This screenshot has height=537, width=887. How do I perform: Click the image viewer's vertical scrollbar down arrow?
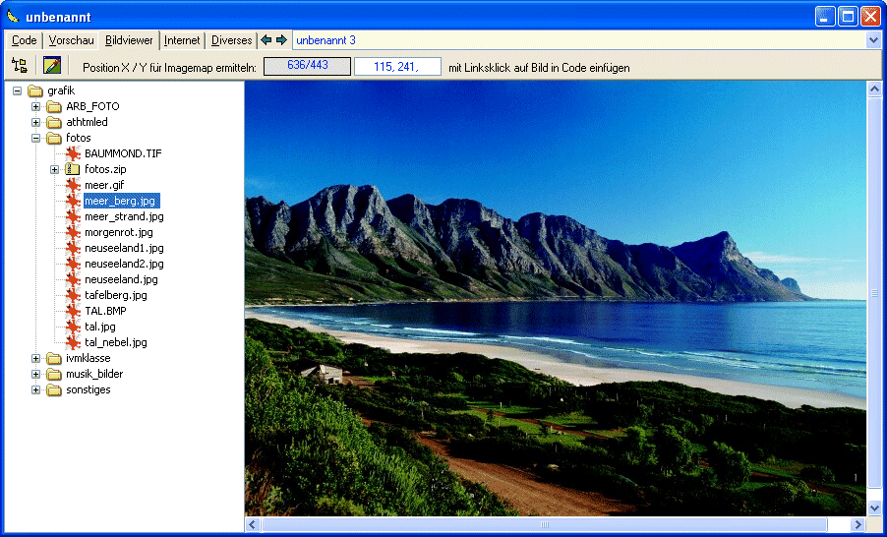tap(874, 507)
